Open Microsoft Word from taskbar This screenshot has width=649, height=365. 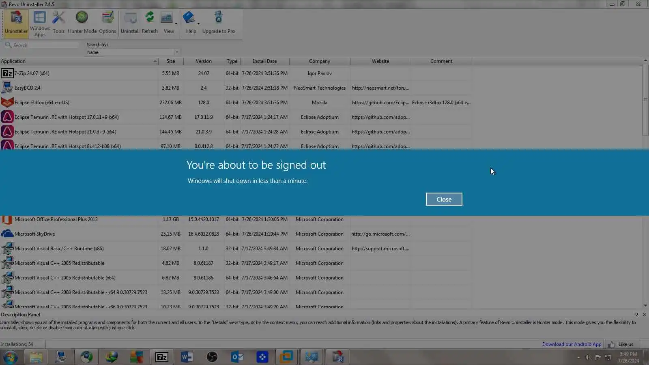pyautogui.click(x=187, y=357)
